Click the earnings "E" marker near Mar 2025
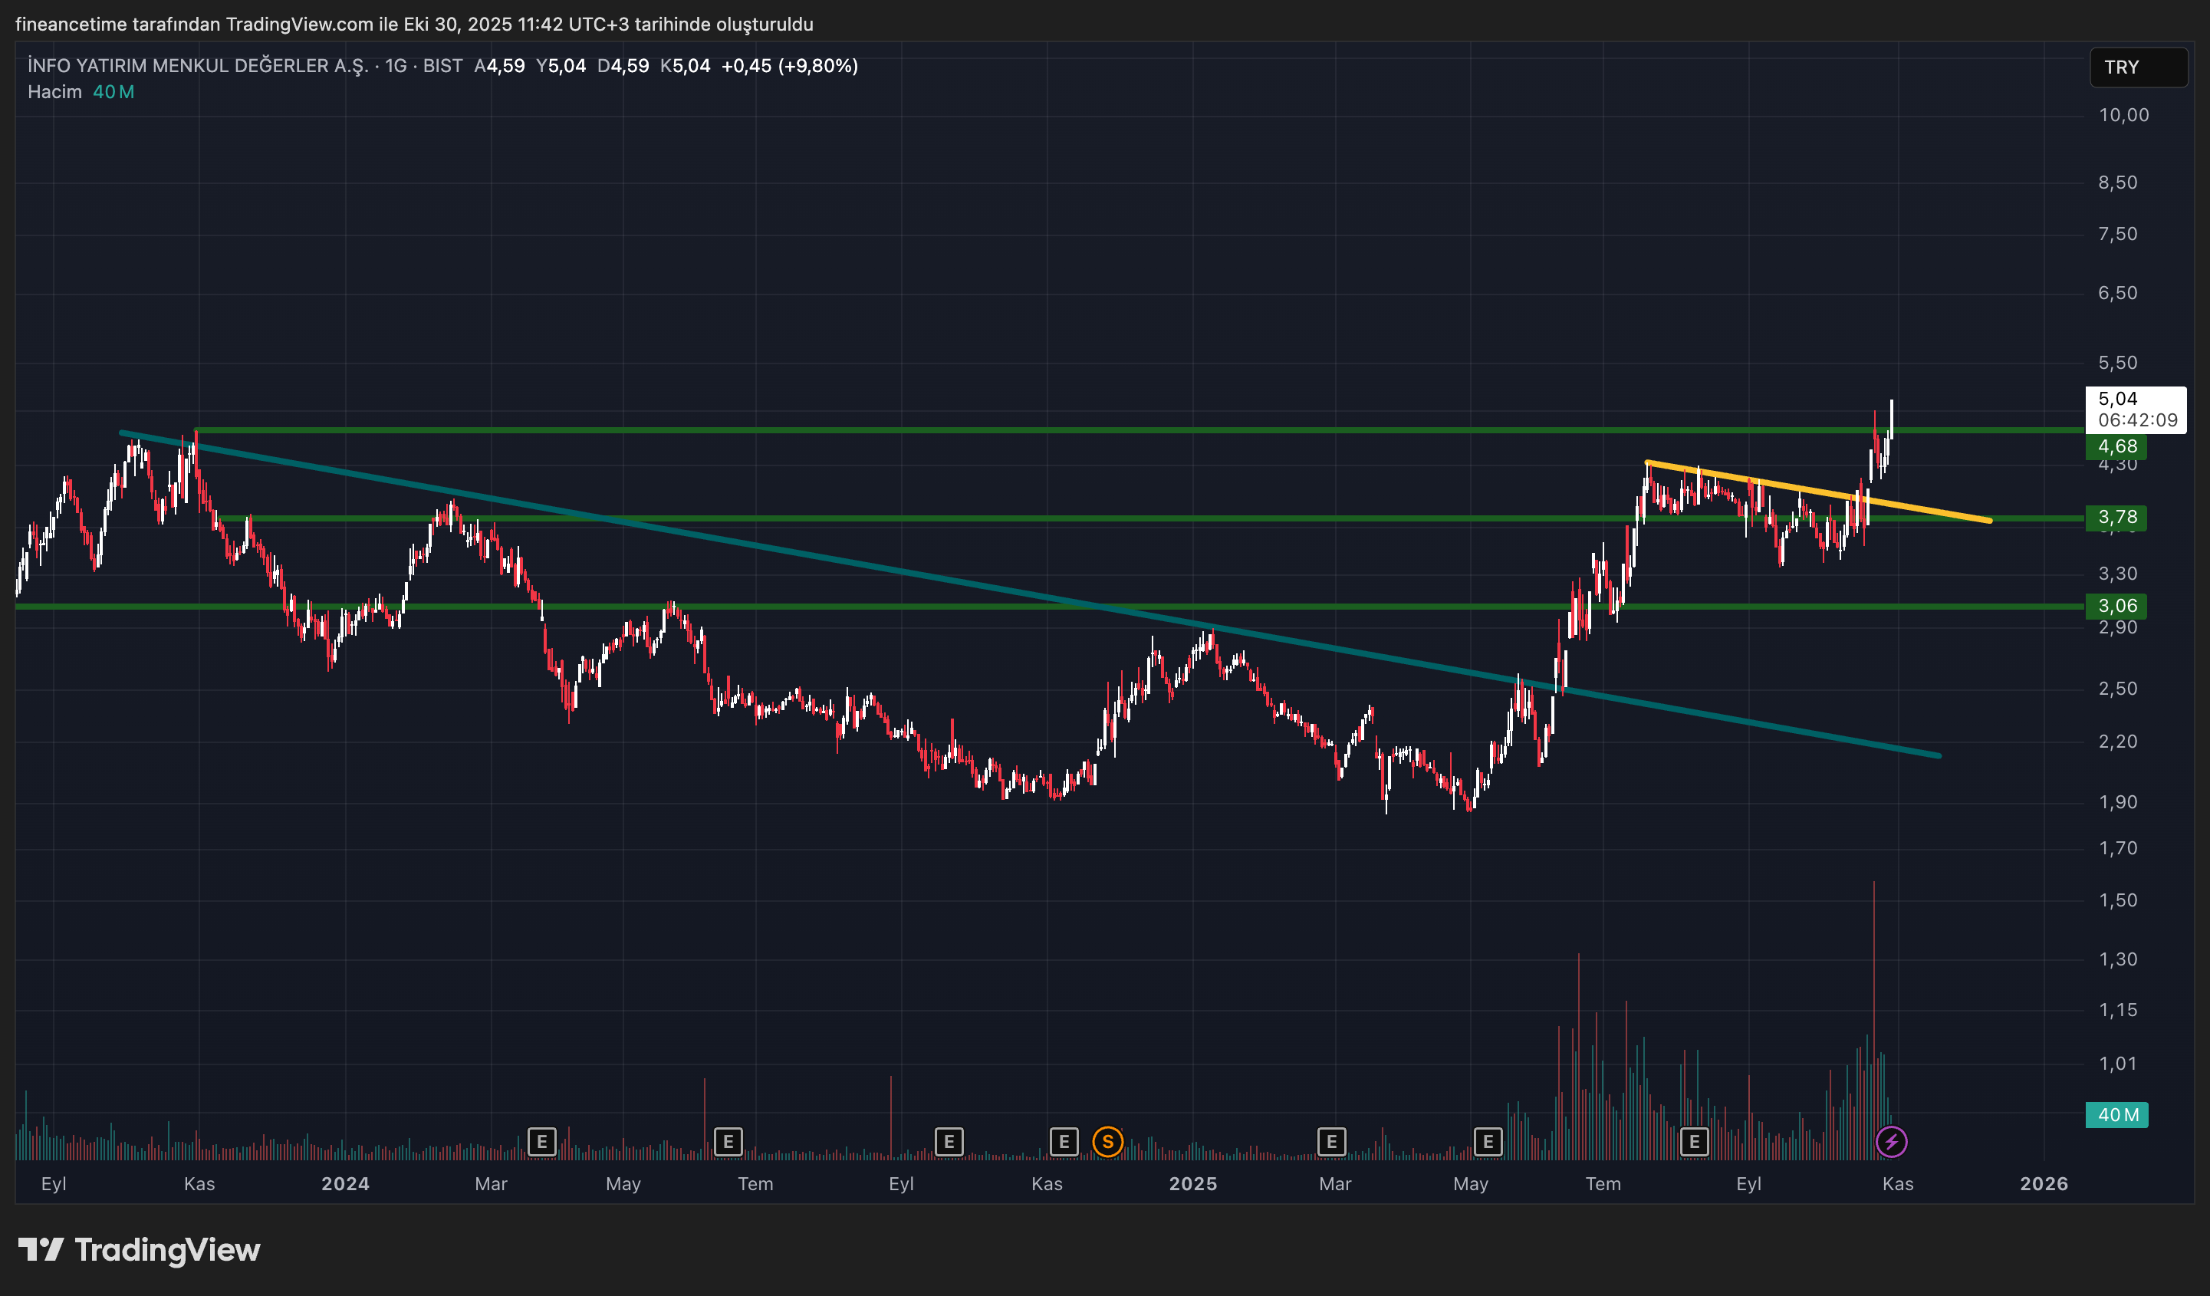 (x=1331, y=1141)
